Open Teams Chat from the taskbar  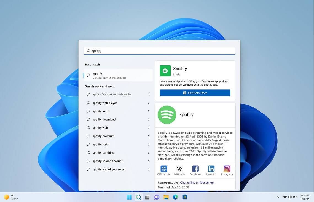157,197
